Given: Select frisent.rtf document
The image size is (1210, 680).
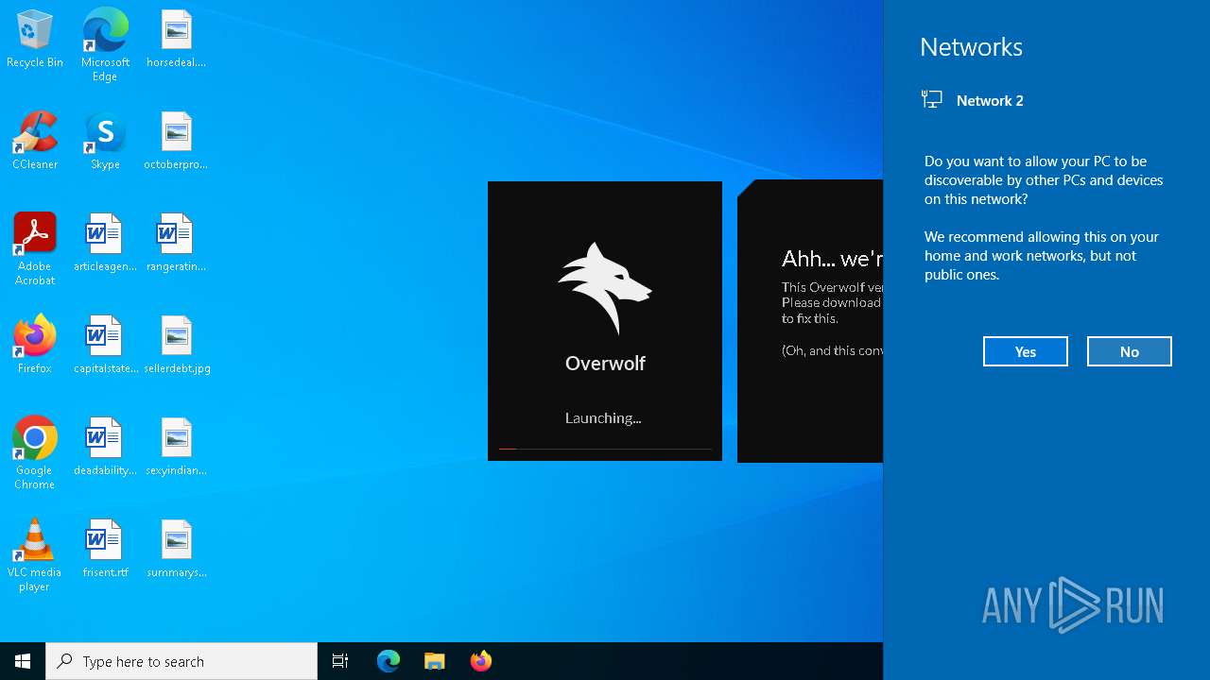Looking at the screenshot, I should click(x=105, y=550).
